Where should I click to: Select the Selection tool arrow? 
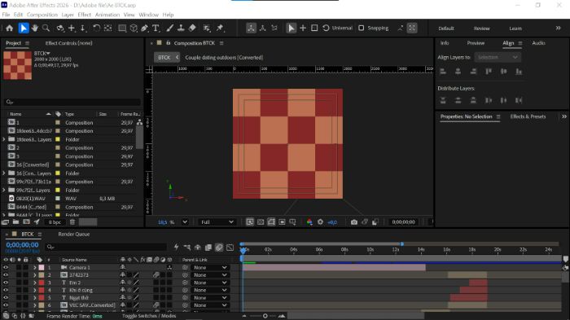pos(24,28)
